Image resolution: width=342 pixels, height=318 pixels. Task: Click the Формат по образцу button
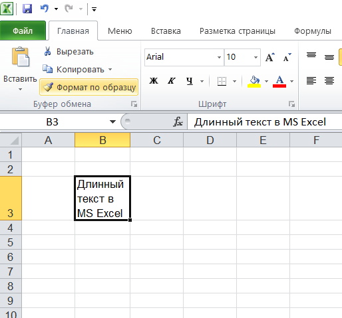[x=89, y=87]
